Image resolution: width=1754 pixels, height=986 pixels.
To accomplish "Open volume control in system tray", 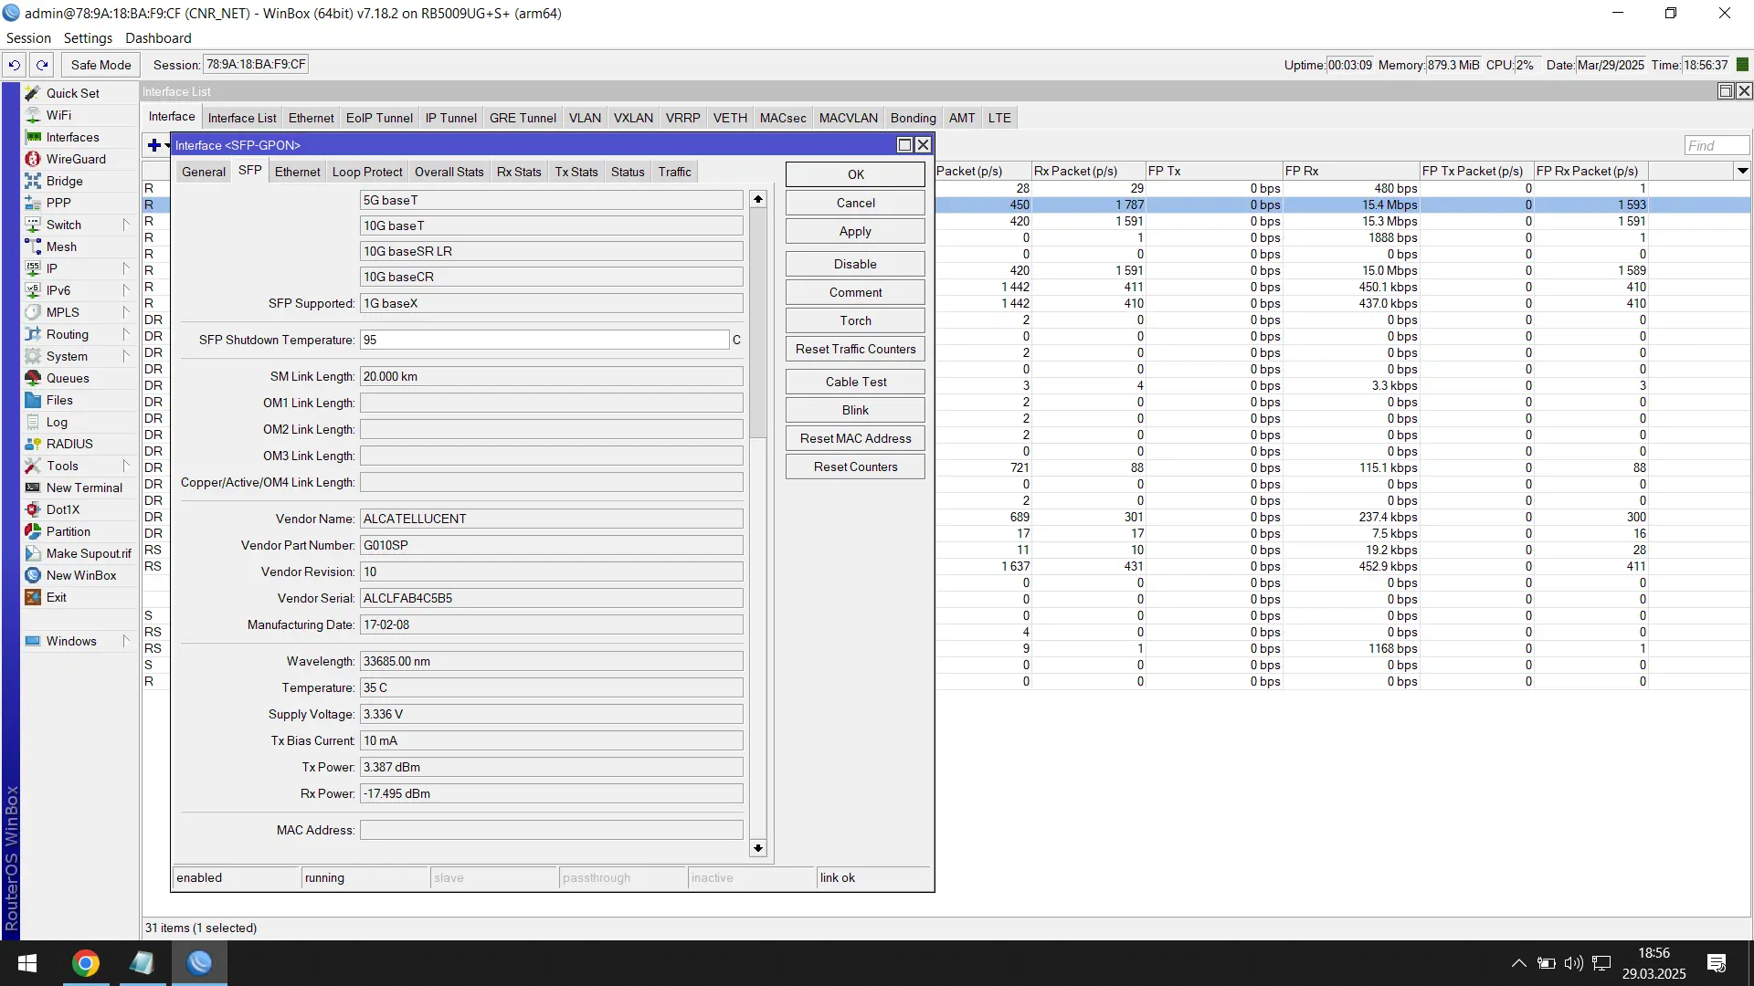I will click(1573, 963).
